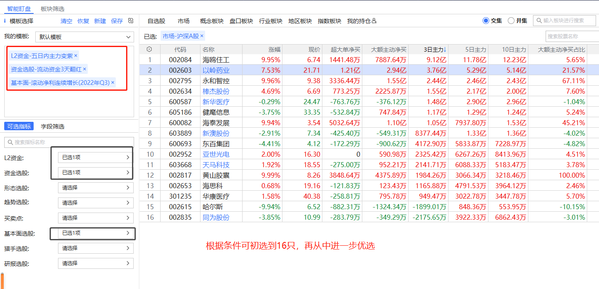The height and width of the screenshot is (289, 599).
Task: Expand the 资金选股 selection box
Action: [x=96, y=173]
